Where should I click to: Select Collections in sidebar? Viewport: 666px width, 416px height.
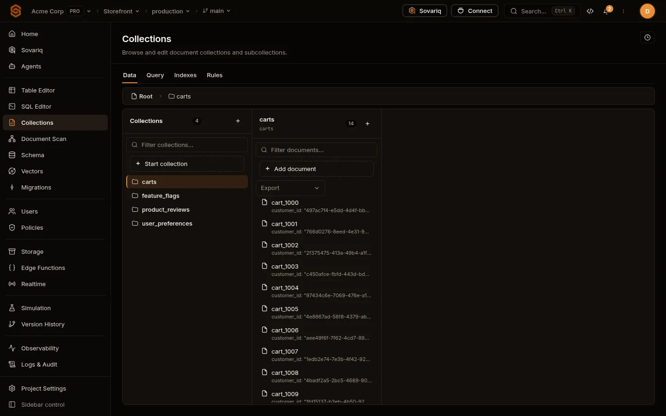click(x=55, y=122)
